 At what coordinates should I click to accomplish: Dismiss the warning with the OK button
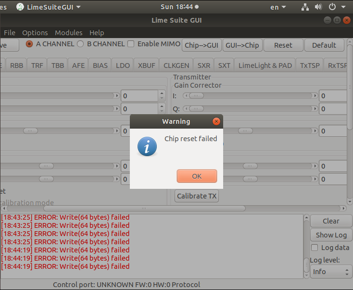pos(197,176)
